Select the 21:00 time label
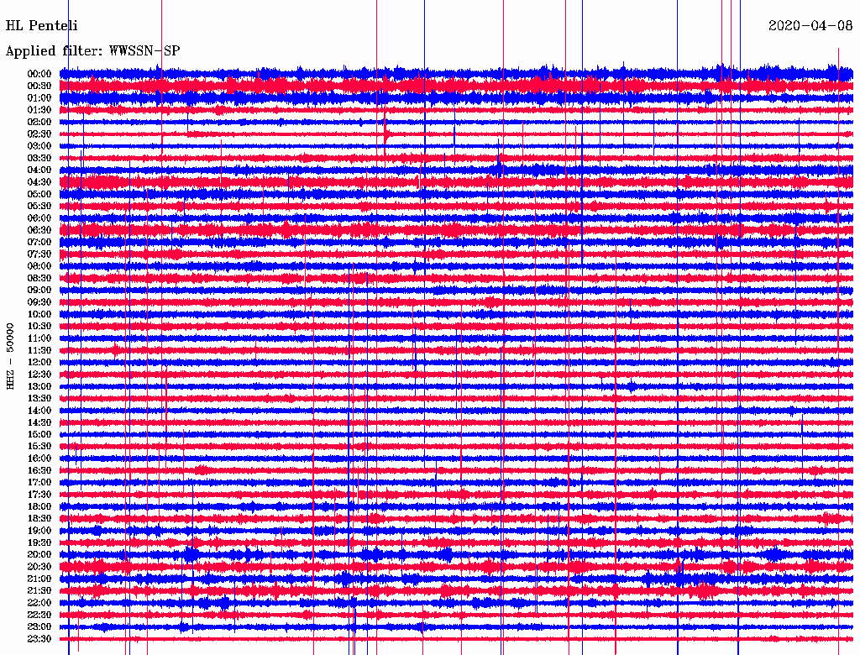 tap(39, 579)
